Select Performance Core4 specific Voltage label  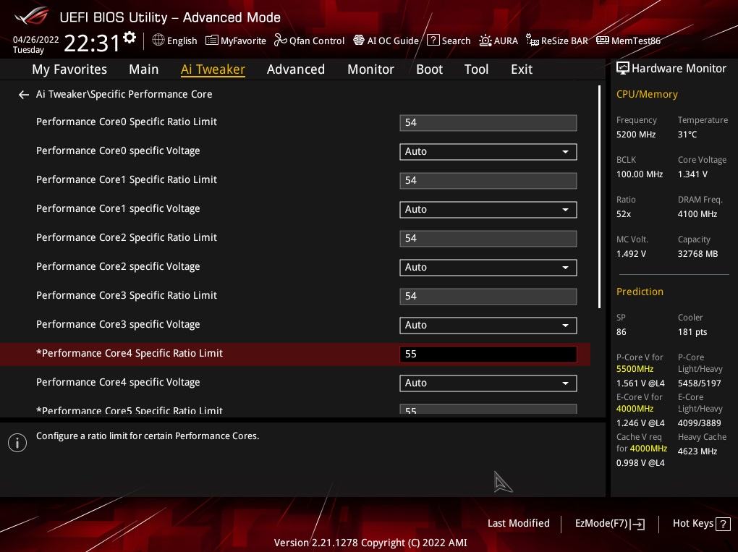tap(118, 383)
